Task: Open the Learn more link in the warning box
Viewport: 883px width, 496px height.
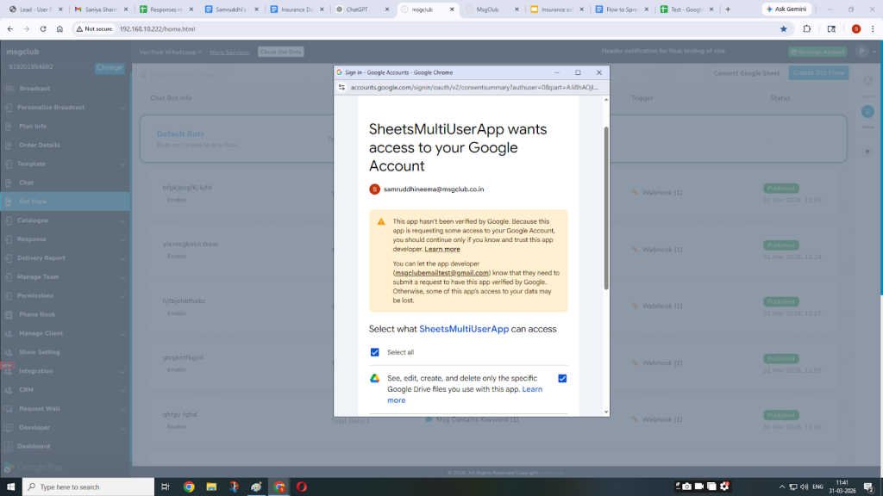Action: (x=442, y=249)
